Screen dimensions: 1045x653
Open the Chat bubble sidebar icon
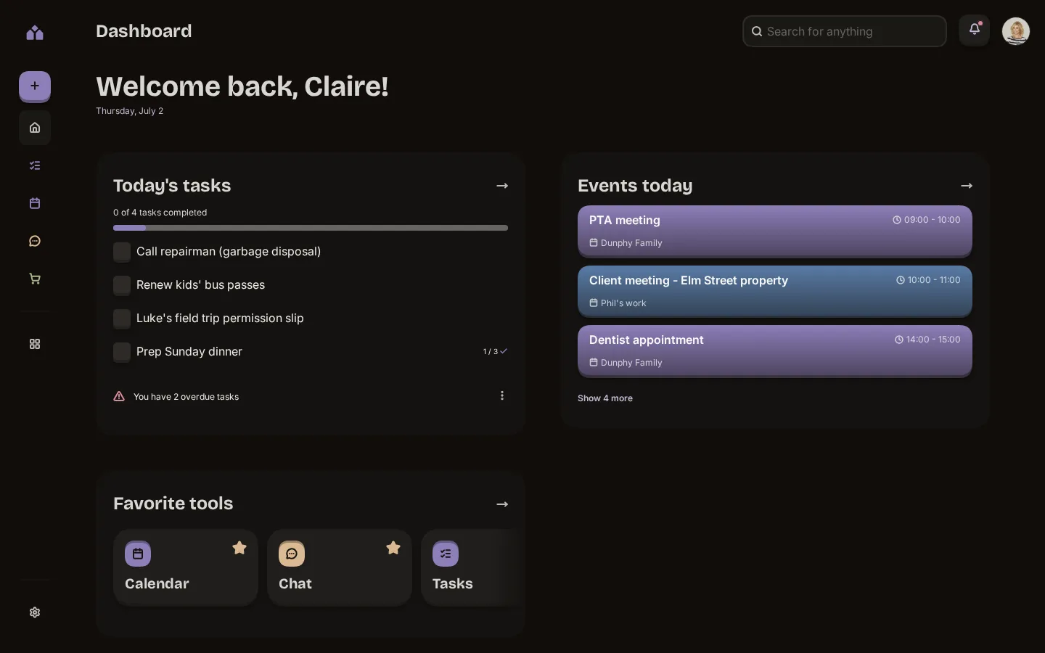35,241
